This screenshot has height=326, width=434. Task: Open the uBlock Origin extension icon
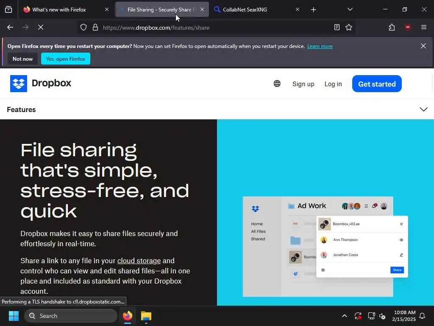[x=407, y=27]
